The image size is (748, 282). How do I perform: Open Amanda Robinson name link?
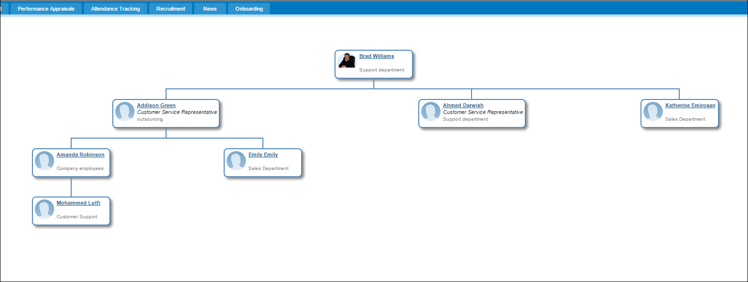80,155
